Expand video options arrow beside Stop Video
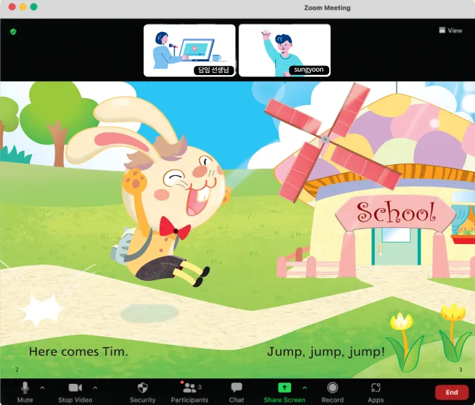Viewport: 475px width, 405px height. [x=95, y=388]
